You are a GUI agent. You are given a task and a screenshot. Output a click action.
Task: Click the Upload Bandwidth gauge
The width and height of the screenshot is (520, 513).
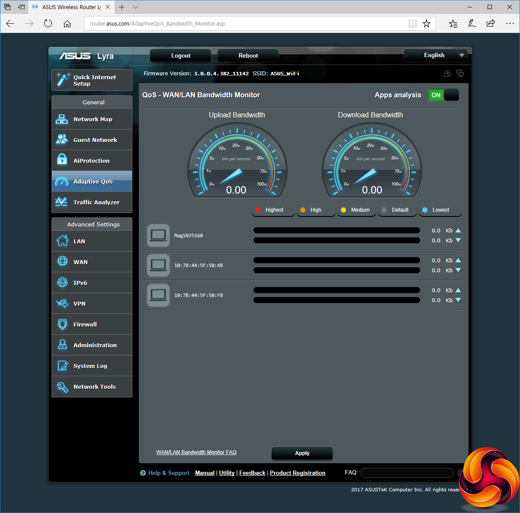pos(237,160)
